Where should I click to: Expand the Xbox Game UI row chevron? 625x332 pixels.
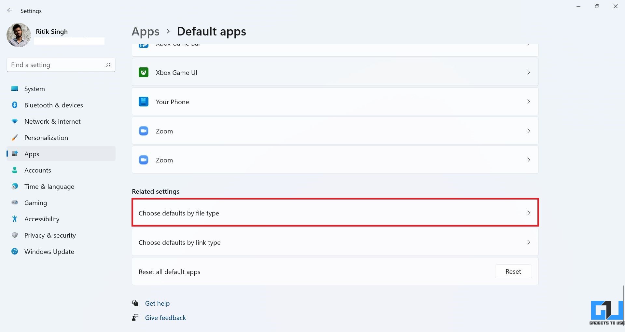(x=529, y=72)
